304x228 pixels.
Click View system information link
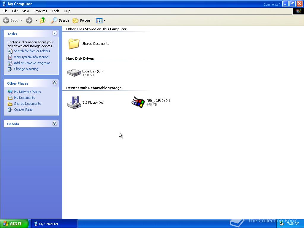[x=31, y=57]
